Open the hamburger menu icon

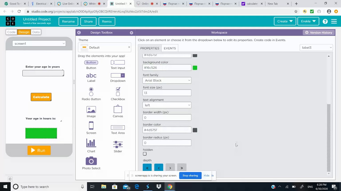[334, 21]
